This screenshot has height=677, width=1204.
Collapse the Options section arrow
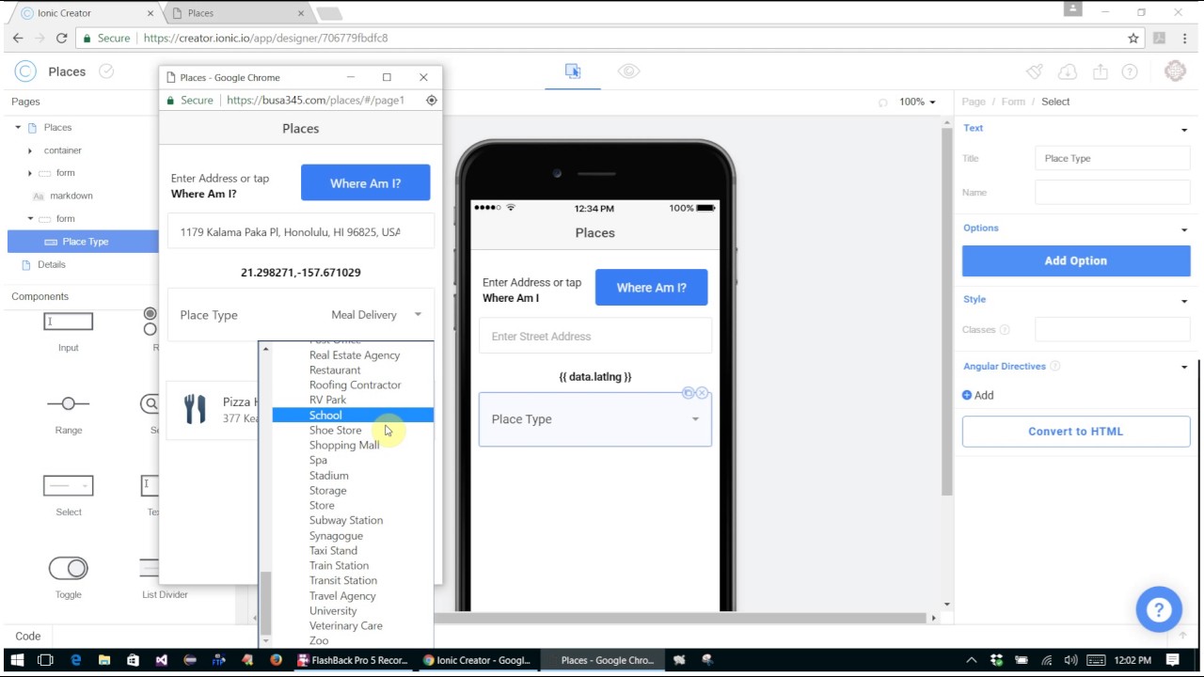point(1184,228)
